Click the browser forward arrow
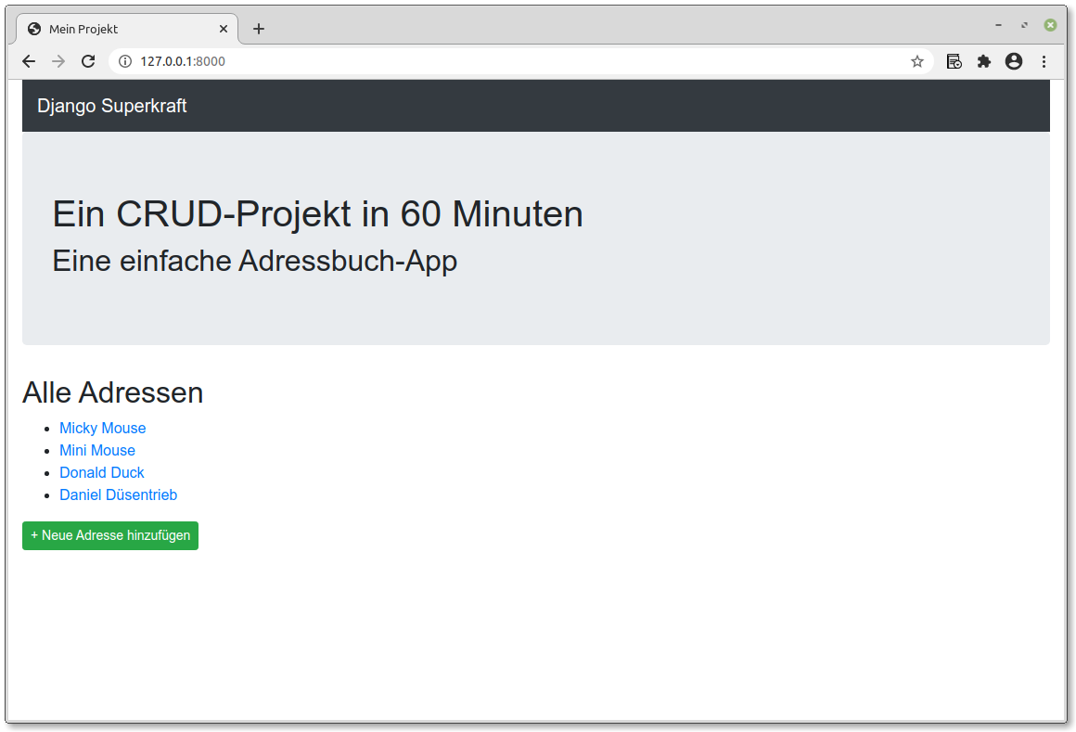This screenshot has height=732, width=1076. [58, 61]
